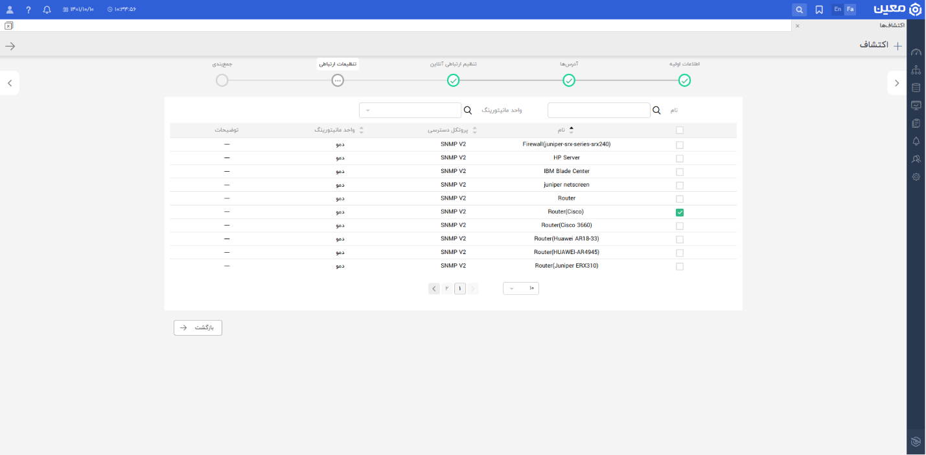Click the arrow icon in the page header
This screenshot has height=455, width=926.
coord(10,46)
